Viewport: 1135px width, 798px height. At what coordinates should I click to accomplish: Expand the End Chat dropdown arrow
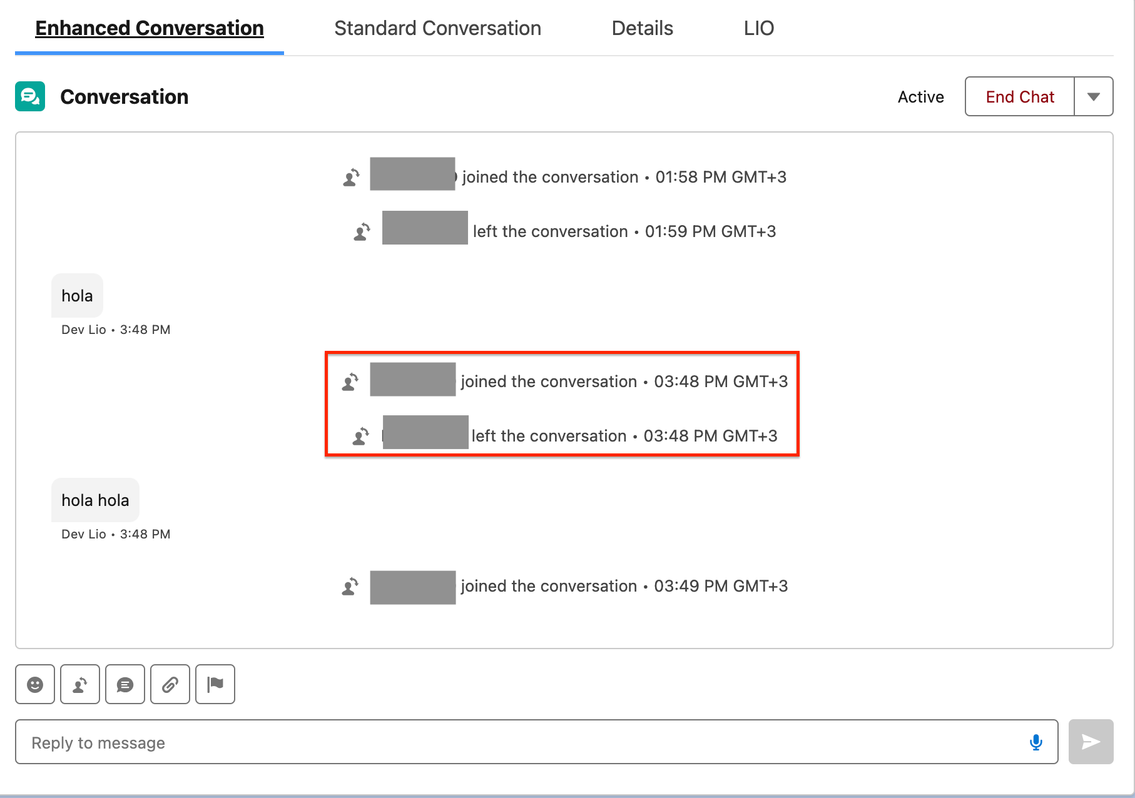[1093, 96]
